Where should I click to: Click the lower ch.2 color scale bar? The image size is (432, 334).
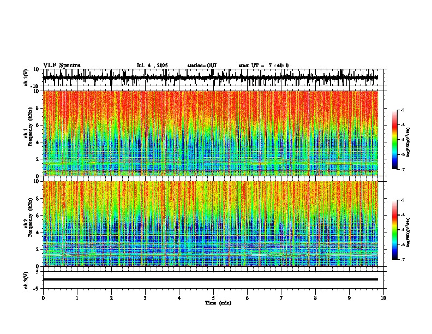coord(395,230)
